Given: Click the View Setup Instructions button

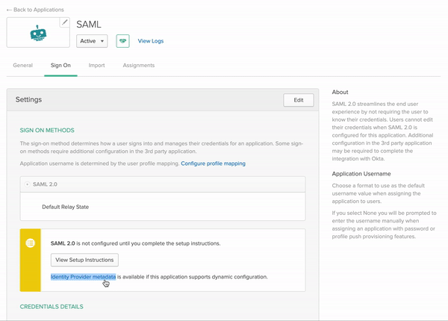Looking at the screenshot, I should click(x=84, y=260).
